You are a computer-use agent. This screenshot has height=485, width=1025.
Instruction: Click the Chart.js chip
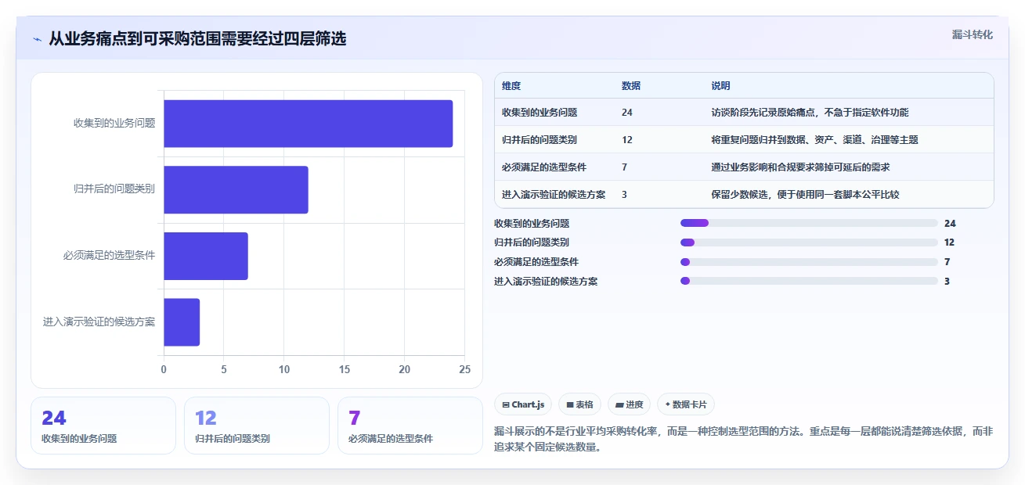pos(523,404)
